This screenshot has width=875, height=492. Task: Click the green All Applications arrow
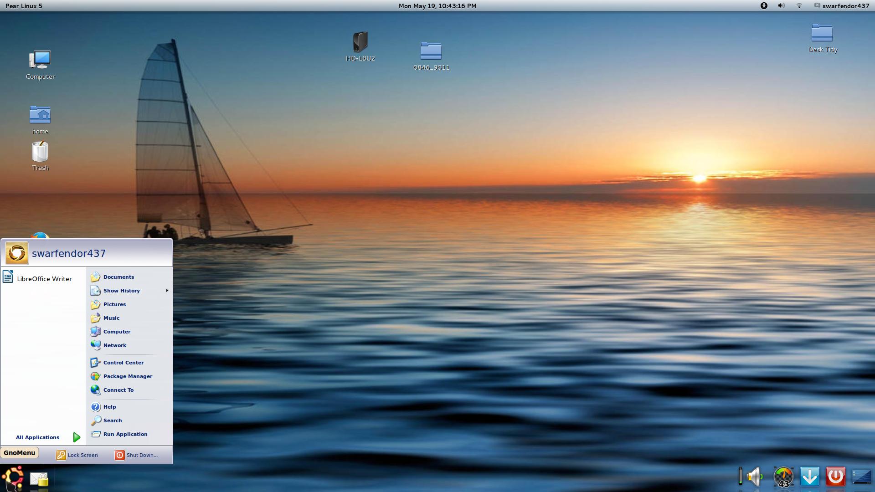[77, 437]
